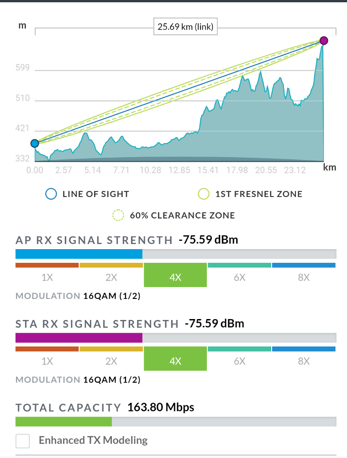Screen dimensions: 347x458
Task: Select 6X rate under STA RX signal
Action: coord(240,361)
